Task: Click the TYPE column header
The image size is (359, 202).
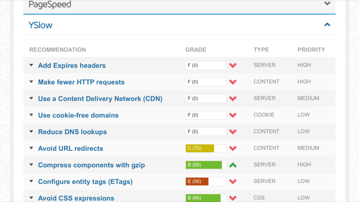Action: (x=261, y=50)
